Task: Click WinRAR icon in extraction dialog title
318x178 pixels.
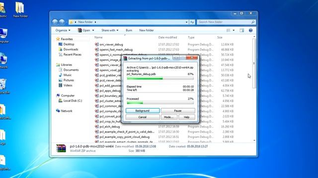Action: point(125,58)
